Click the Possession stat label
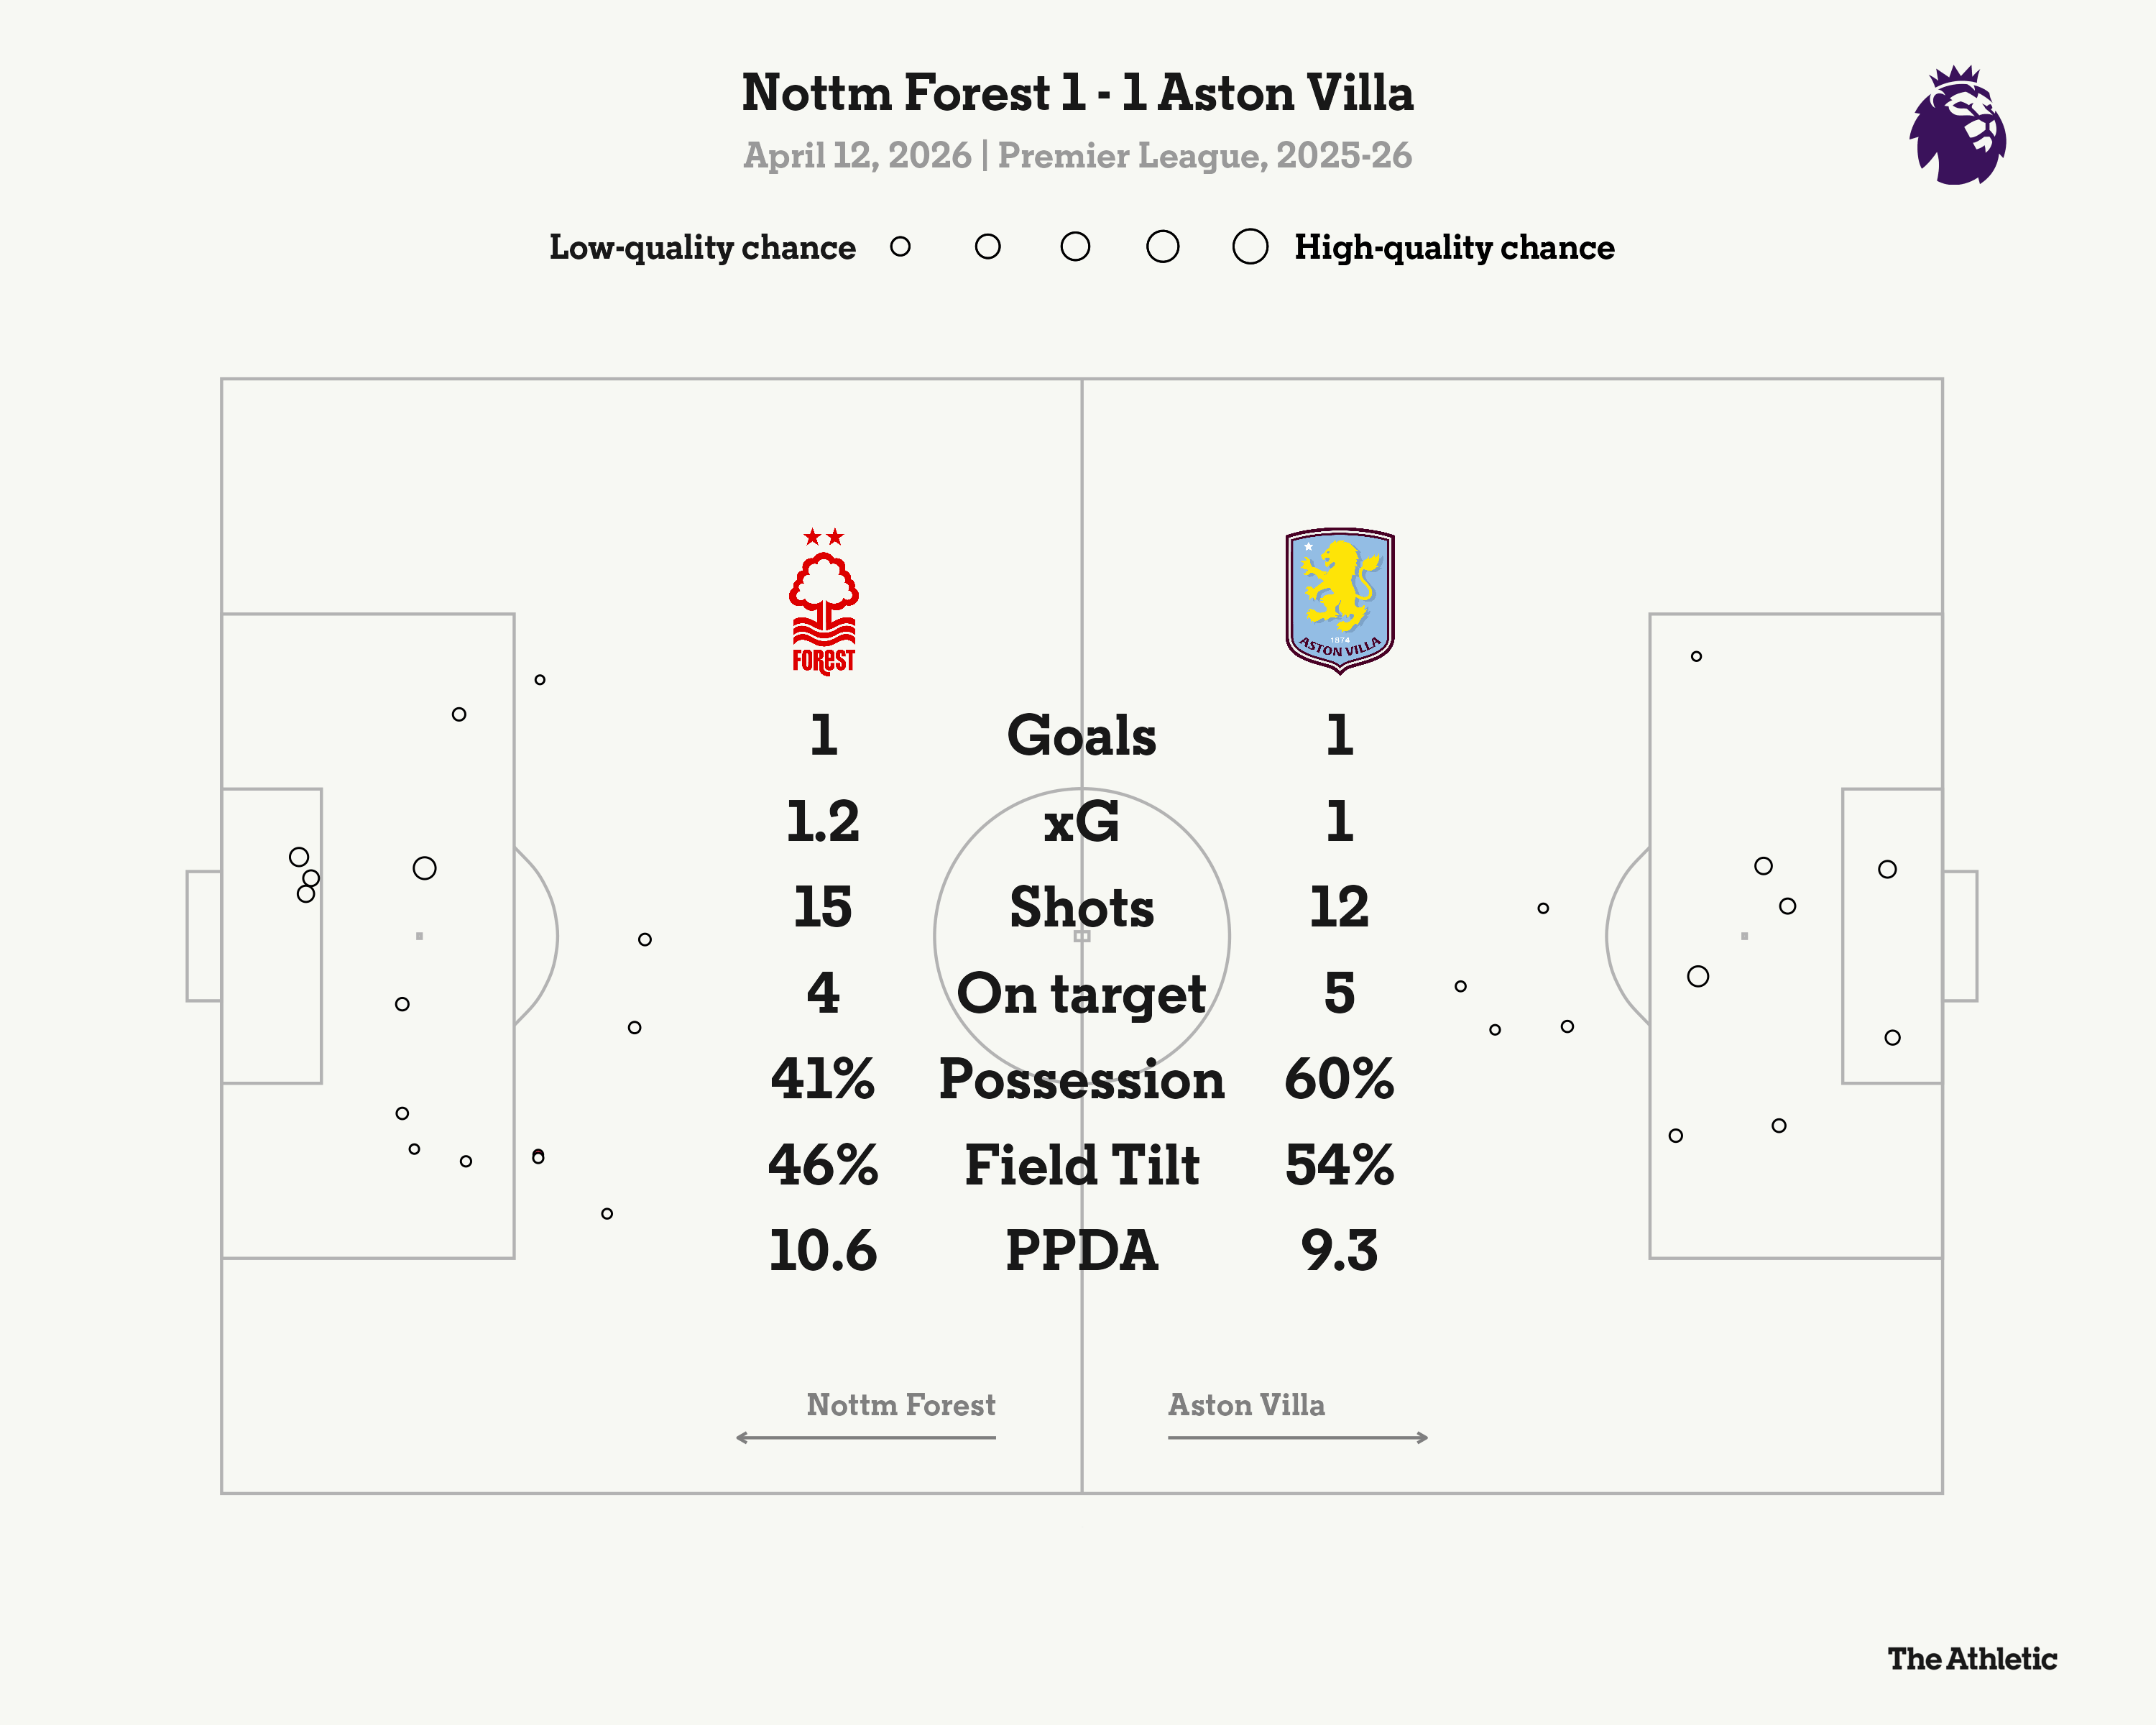Screen dimensions: 2156x1725 pyautogui.click(x=1081, y=1080)
